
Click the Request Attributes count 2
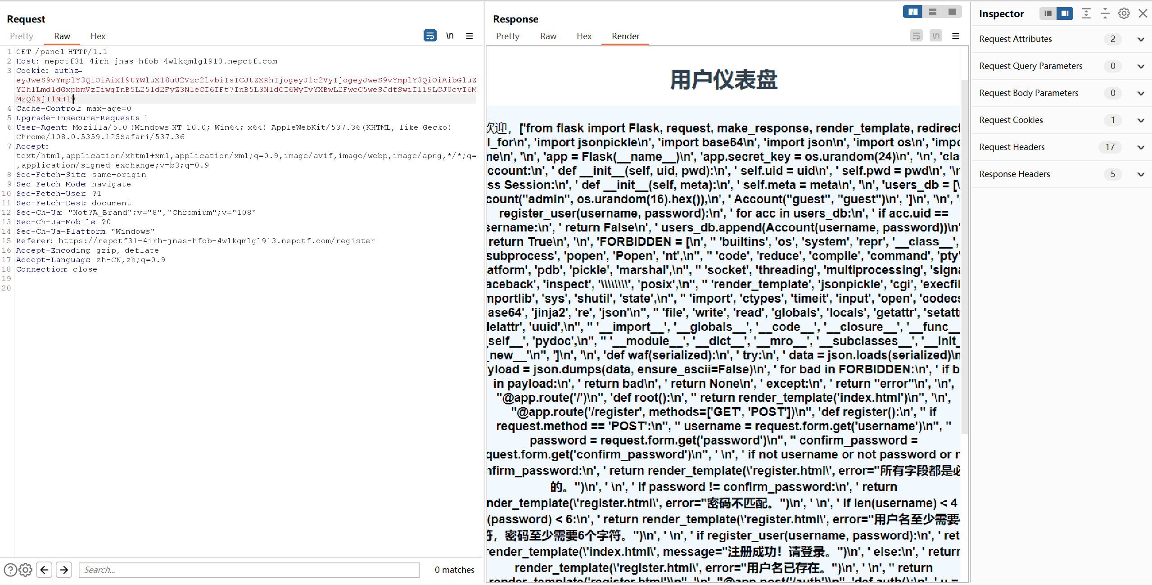tap(1112, 39)
